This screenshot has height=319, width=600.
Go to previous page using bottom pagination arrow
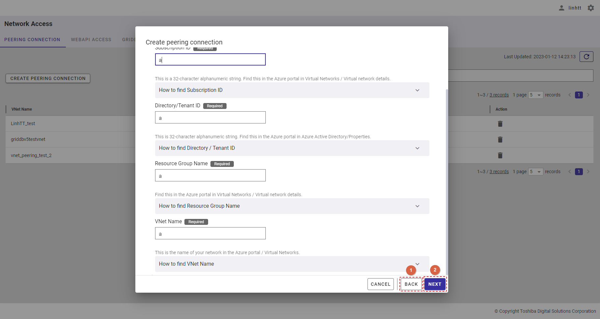569,172
